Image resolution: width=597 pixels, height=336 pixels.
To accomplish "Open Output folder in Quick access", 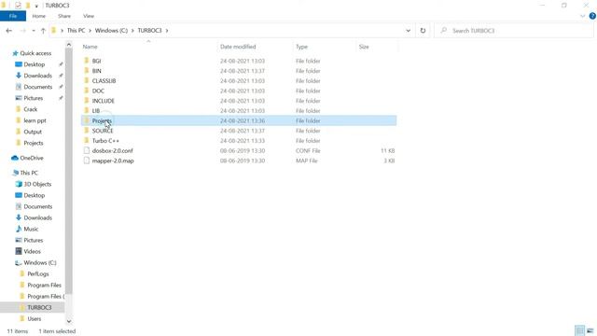I will coord(33,132).
